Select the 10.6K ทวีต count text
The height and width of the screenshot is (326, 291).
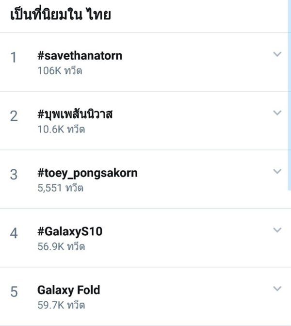click(x=61, y=129)
